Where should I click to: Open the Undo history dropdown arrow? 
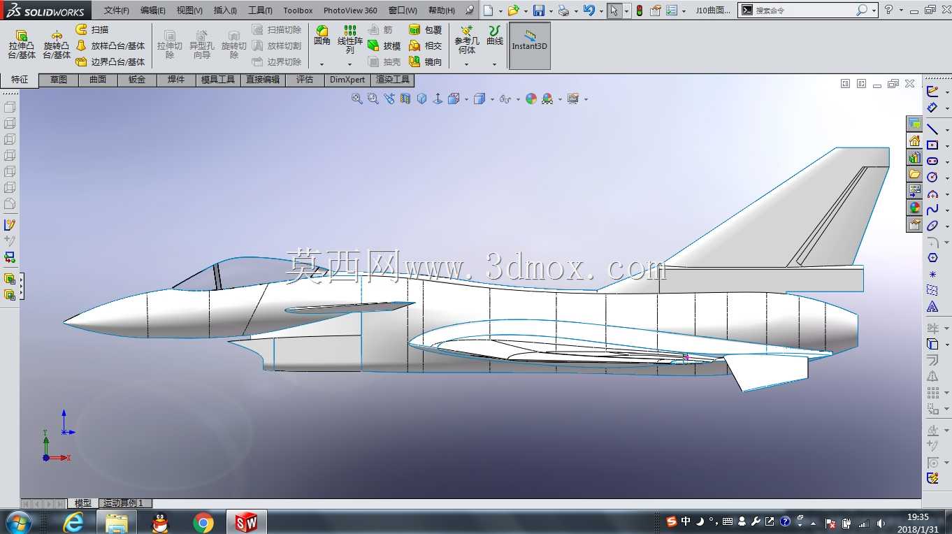coord(600,11)
